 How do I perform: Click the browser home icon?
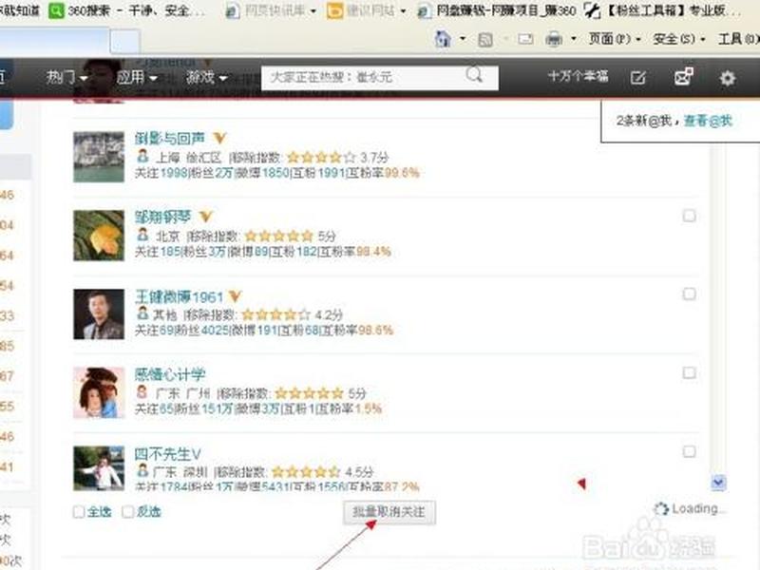tap(443, 39)
